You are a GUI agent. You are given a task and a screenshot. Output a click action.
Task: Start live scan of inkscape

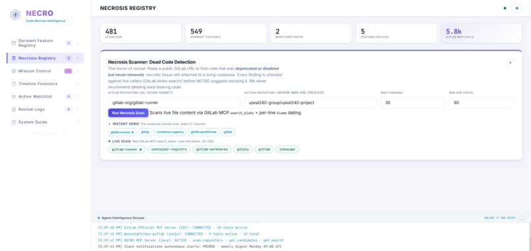coord(287,150)
